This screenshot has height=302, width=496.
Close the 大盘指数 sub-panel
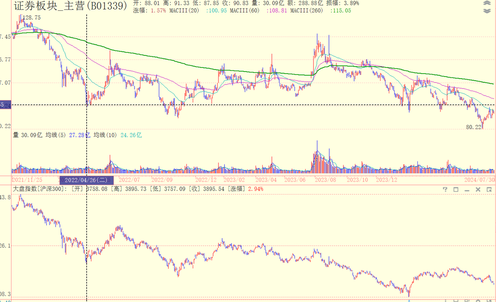coord(478,189)
